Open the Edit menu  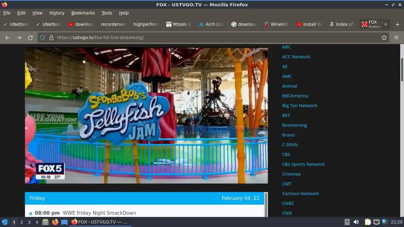coord(21,13)
